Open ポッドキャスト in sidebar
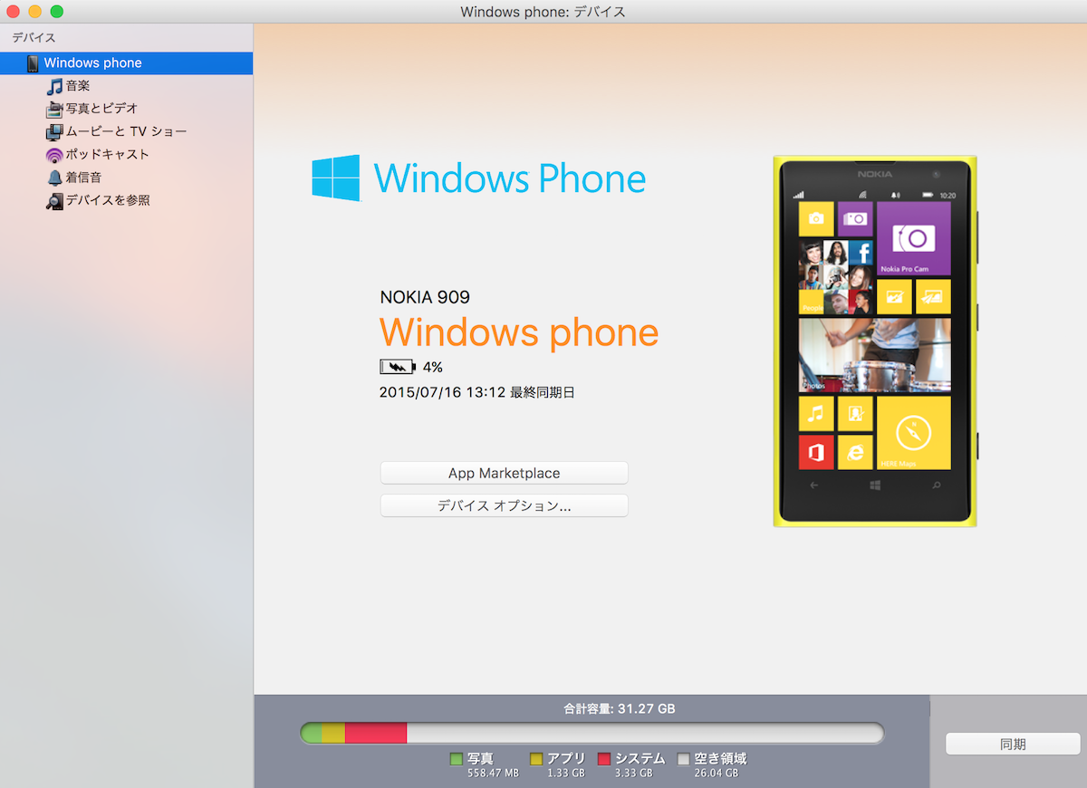This screenshot has width=1087, height=788. tap(107, 155)
